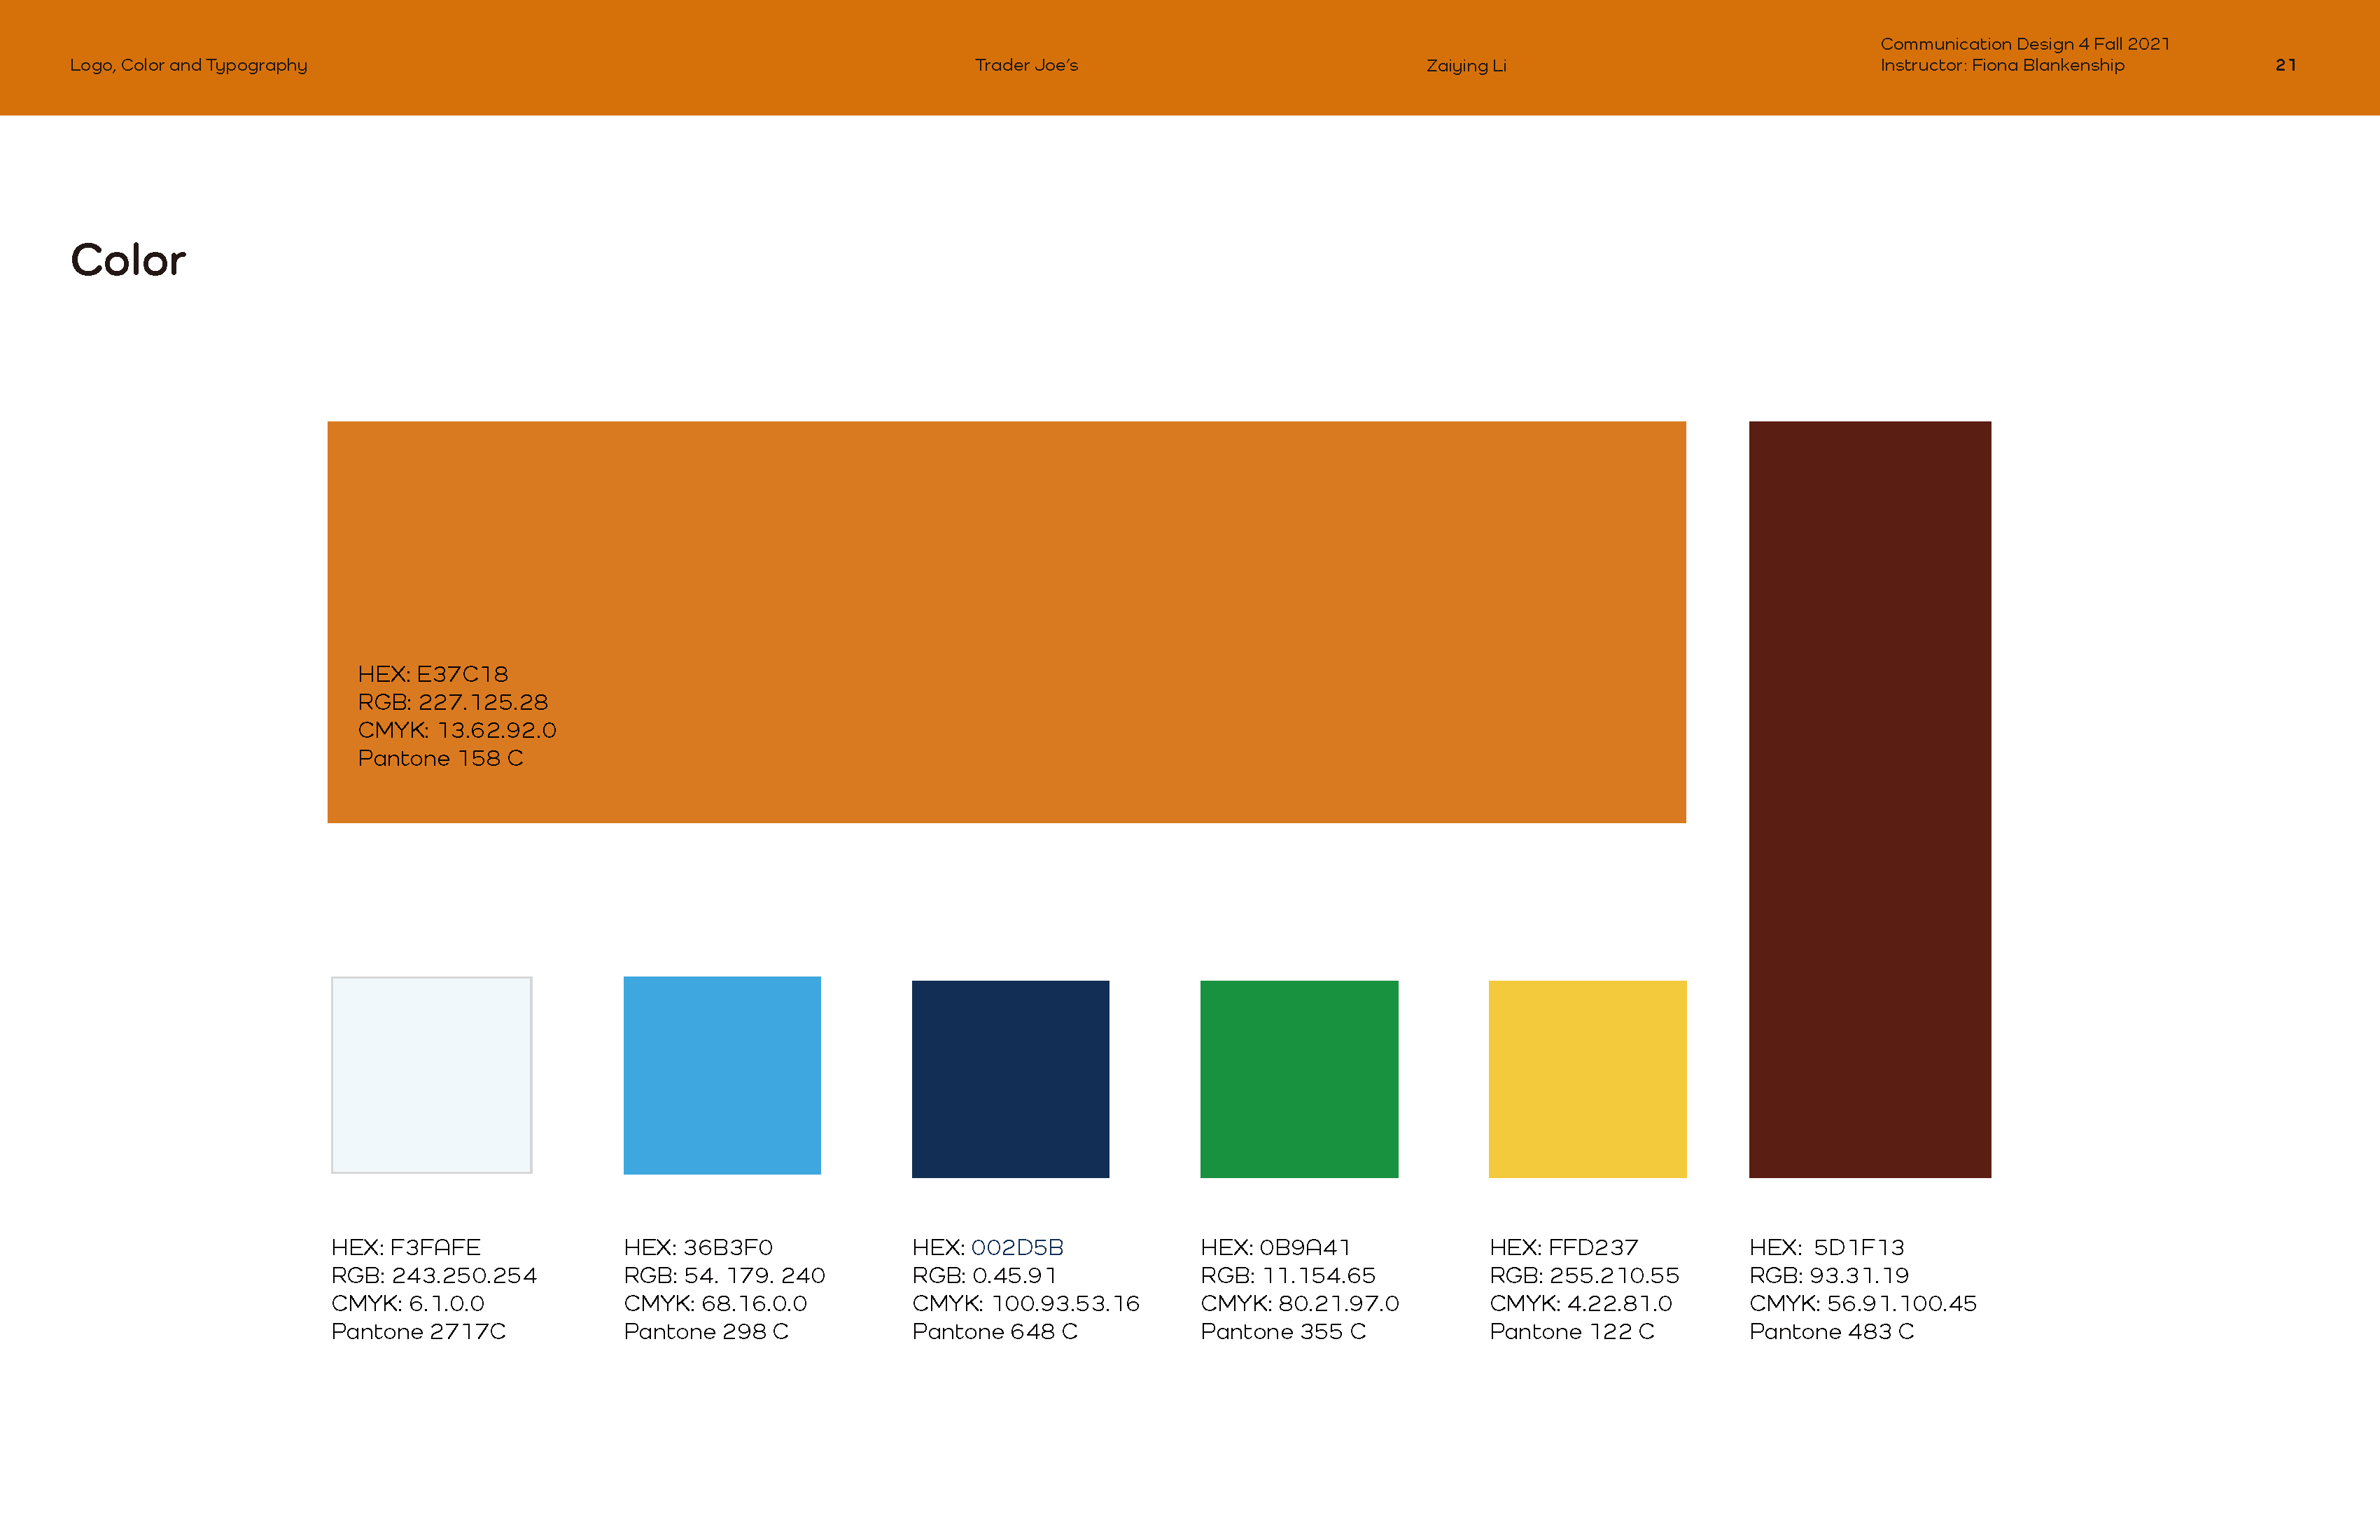Click the page number 21
The height and width of the screenshot is (1540, 2380).
[2285, 65]
